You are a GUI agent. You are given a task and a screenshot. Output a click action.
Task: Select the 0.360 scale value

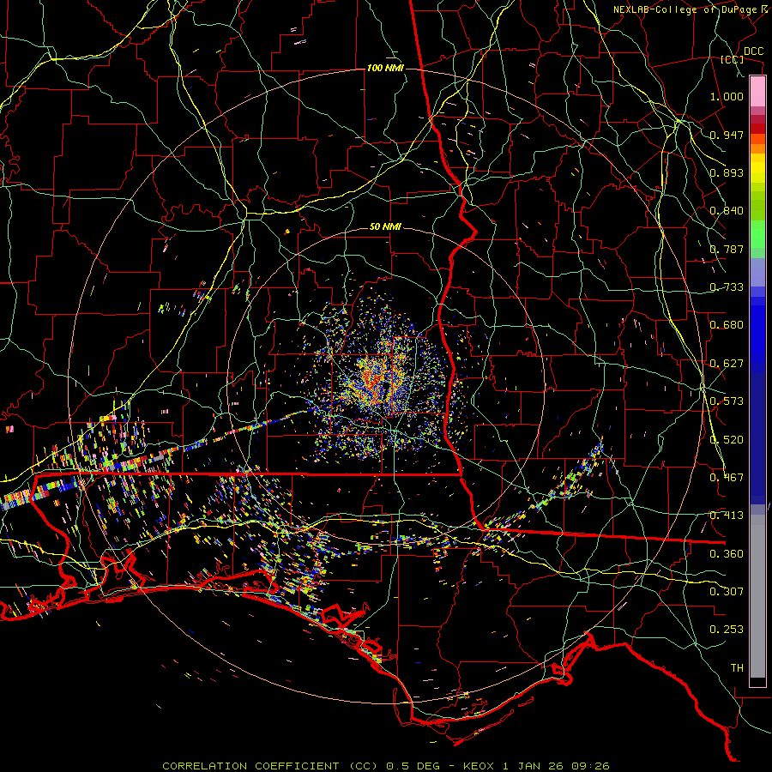pyautogui.click(x=727, y=554)
